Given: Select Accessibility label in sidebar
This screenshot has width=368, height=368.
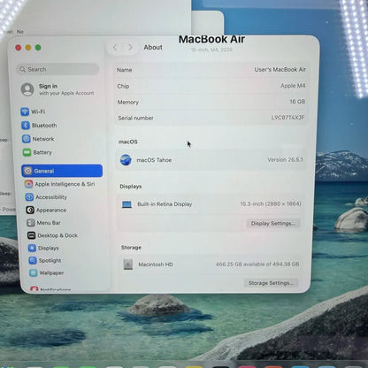Looking at the screenshot, I should point(51,197).
